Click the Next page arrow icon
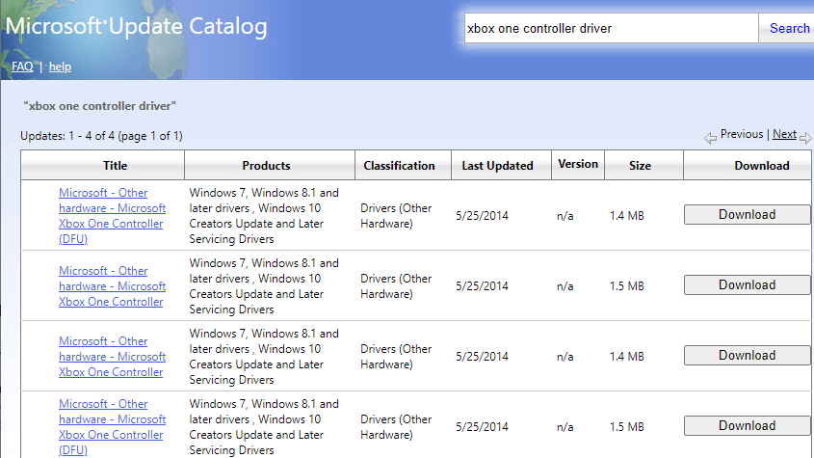814x458 pixels. [805, 138]
